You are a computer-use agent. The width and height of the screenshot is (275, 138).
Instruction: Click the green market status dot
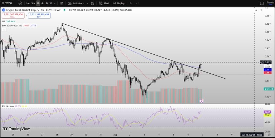tap(64, 10)
